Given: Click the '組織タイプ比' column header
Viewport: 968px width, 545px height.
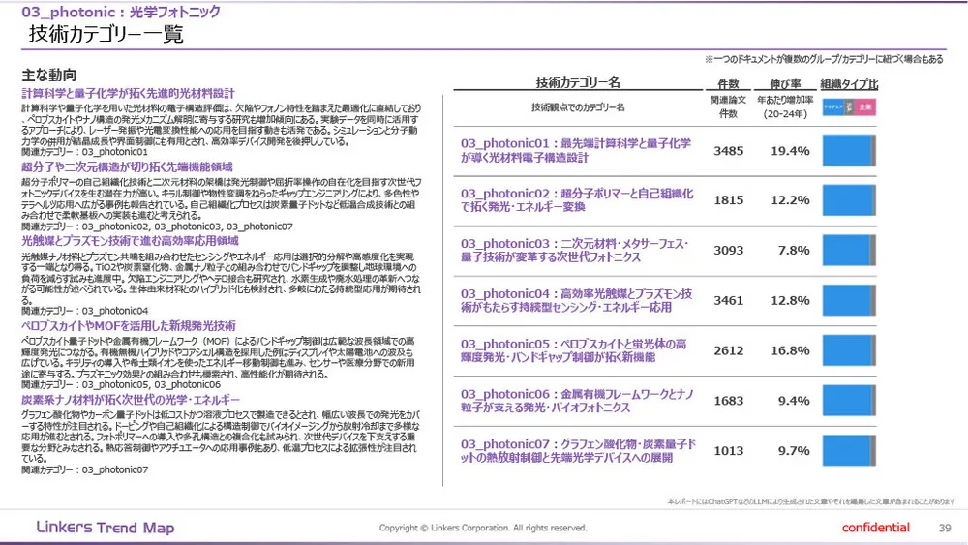Looking at the screenshot, I should (849, 84).
